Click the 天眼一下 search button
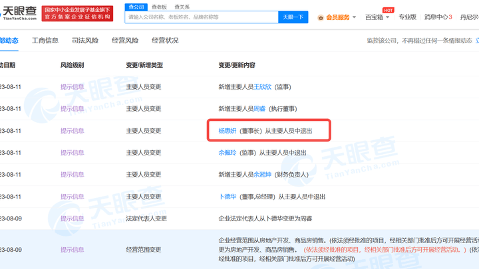Viewport: 479px width, 269px height. 293,17
